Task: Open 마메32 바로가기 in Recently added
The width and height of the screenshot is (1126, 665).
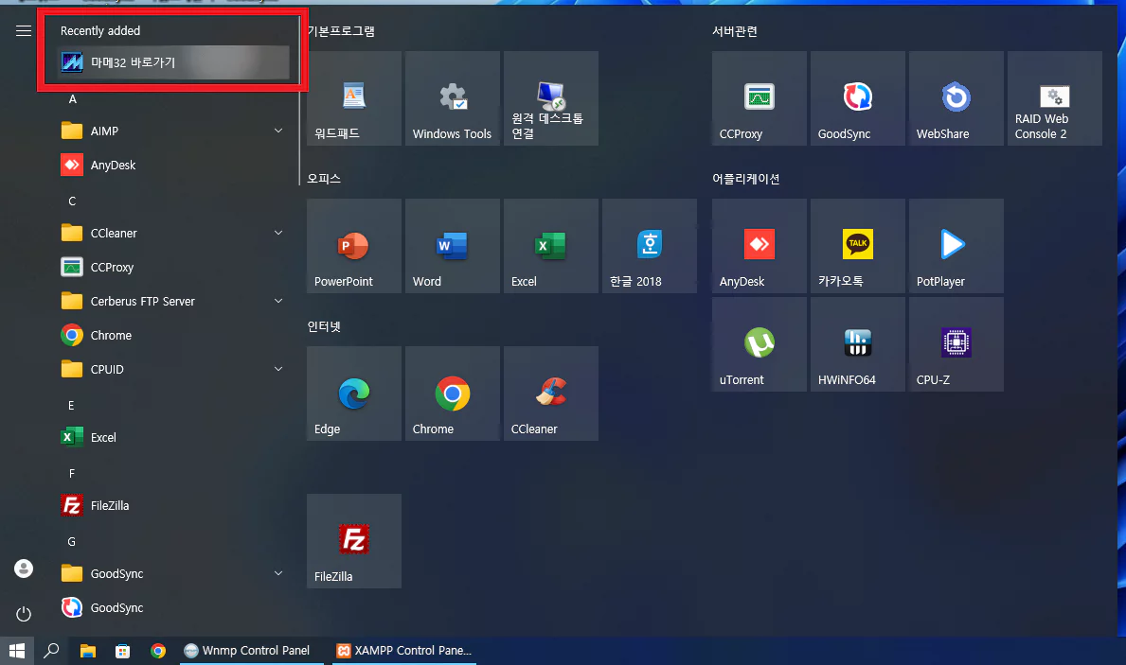Action: (173, 62)
